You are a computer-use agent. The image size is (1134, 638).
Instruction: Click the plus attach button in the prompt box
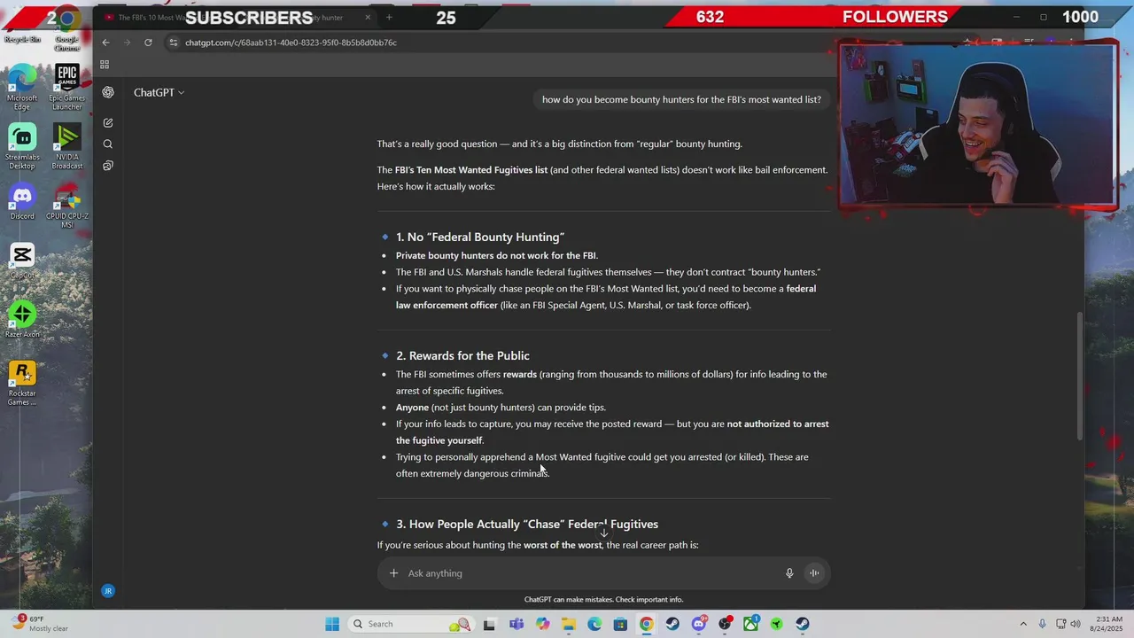(393, 573)
